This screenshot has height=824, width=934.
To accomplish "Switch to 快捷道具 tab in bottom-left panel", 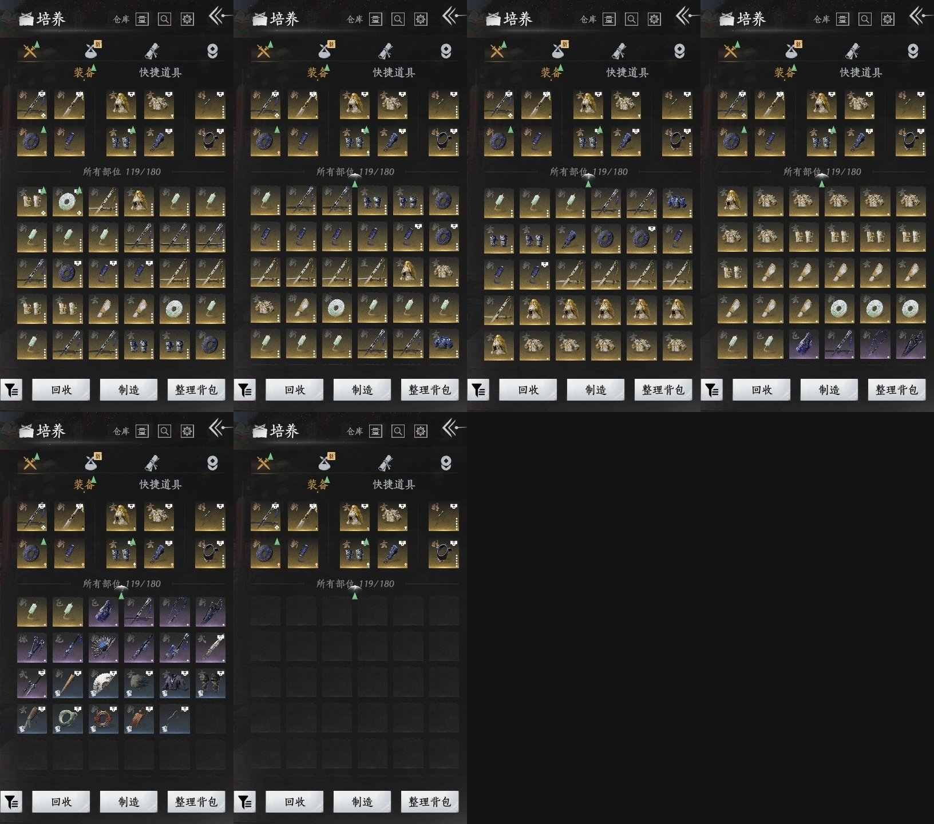I will pyautogui.click(x=160, y=485).
